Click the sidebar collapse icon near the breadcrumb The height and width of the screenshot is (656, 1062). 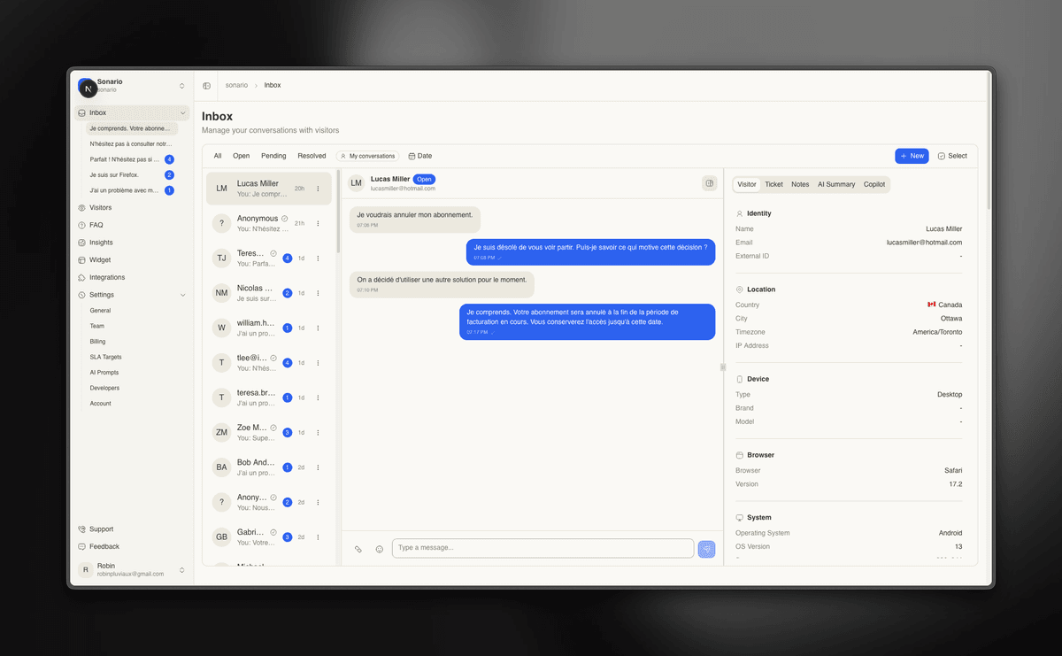206,84
